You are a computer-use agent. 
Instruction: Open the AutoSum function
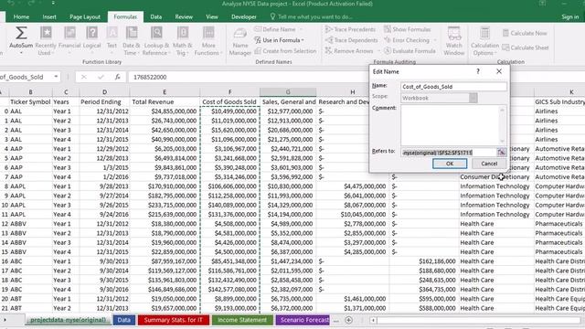(21, 40)
